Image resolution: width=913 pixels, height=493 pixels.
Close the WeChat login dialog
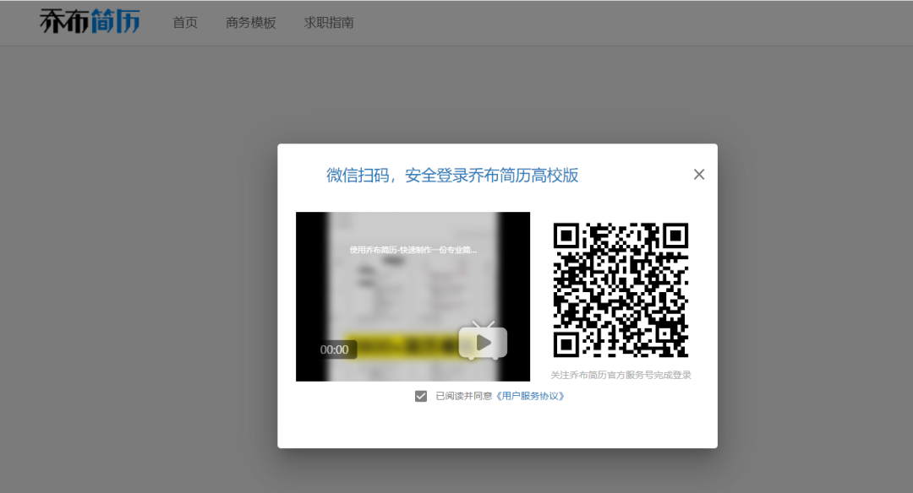point(699,175)
